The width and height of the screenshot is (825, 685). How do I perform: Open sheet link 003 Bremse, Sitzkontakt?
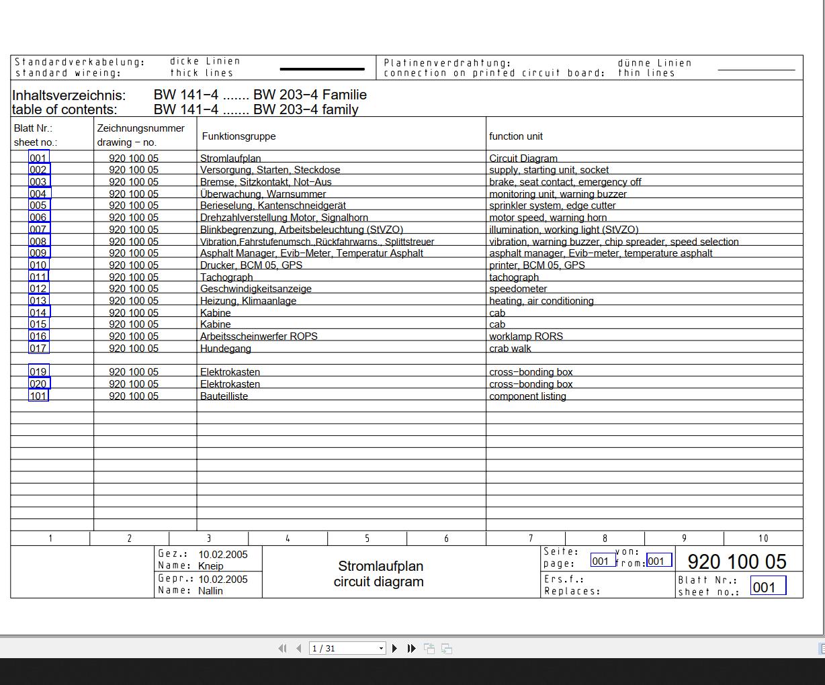(39, 182)
